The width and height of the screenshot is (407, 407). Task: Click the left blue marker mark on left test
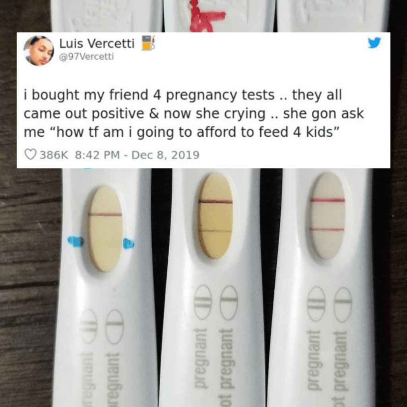click(76, 242)
